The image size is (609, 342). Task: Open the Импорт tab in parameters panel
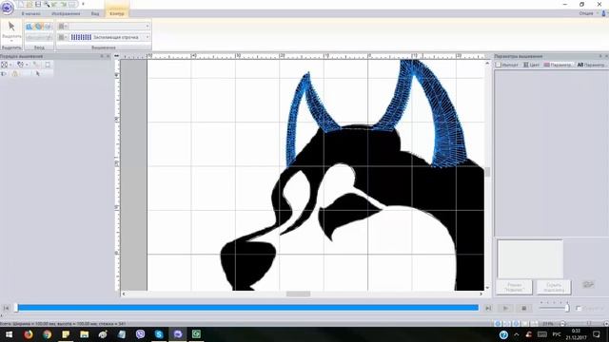[x=507, y=65]
